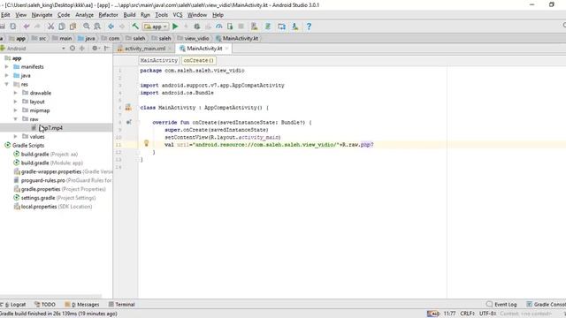Collapse the res folder
Screen dimensions: 566x318
click(6, 84)
